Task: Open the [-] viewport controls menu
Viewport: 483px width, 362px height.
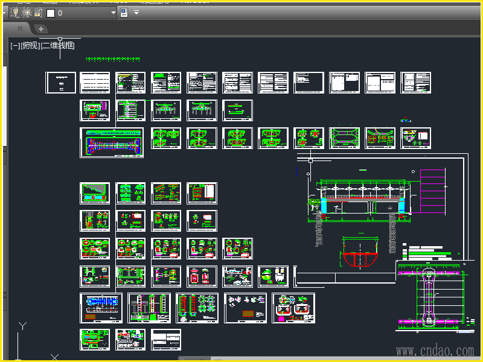Action: [x=15, y=46]
